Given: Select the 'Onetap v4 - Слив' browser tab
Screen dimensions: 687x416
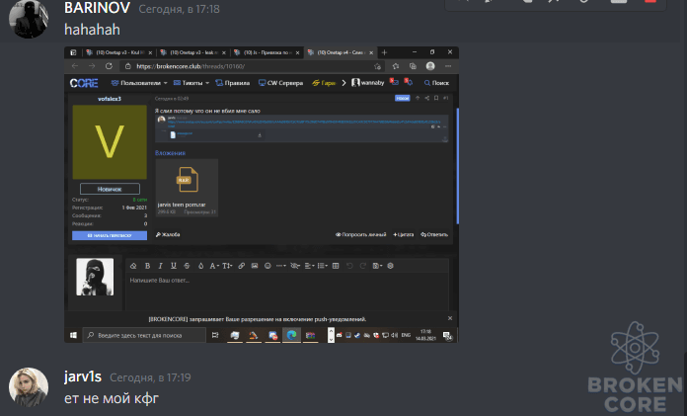Looking at the screenshot, I should [x=341, y=52].
